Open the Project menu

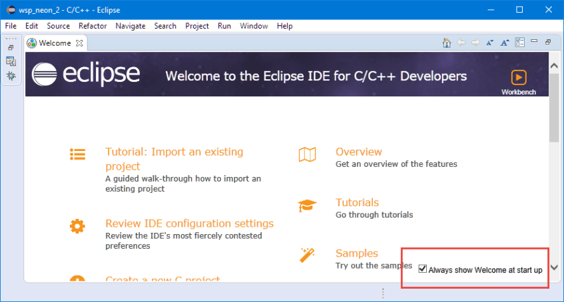[197, 26]
